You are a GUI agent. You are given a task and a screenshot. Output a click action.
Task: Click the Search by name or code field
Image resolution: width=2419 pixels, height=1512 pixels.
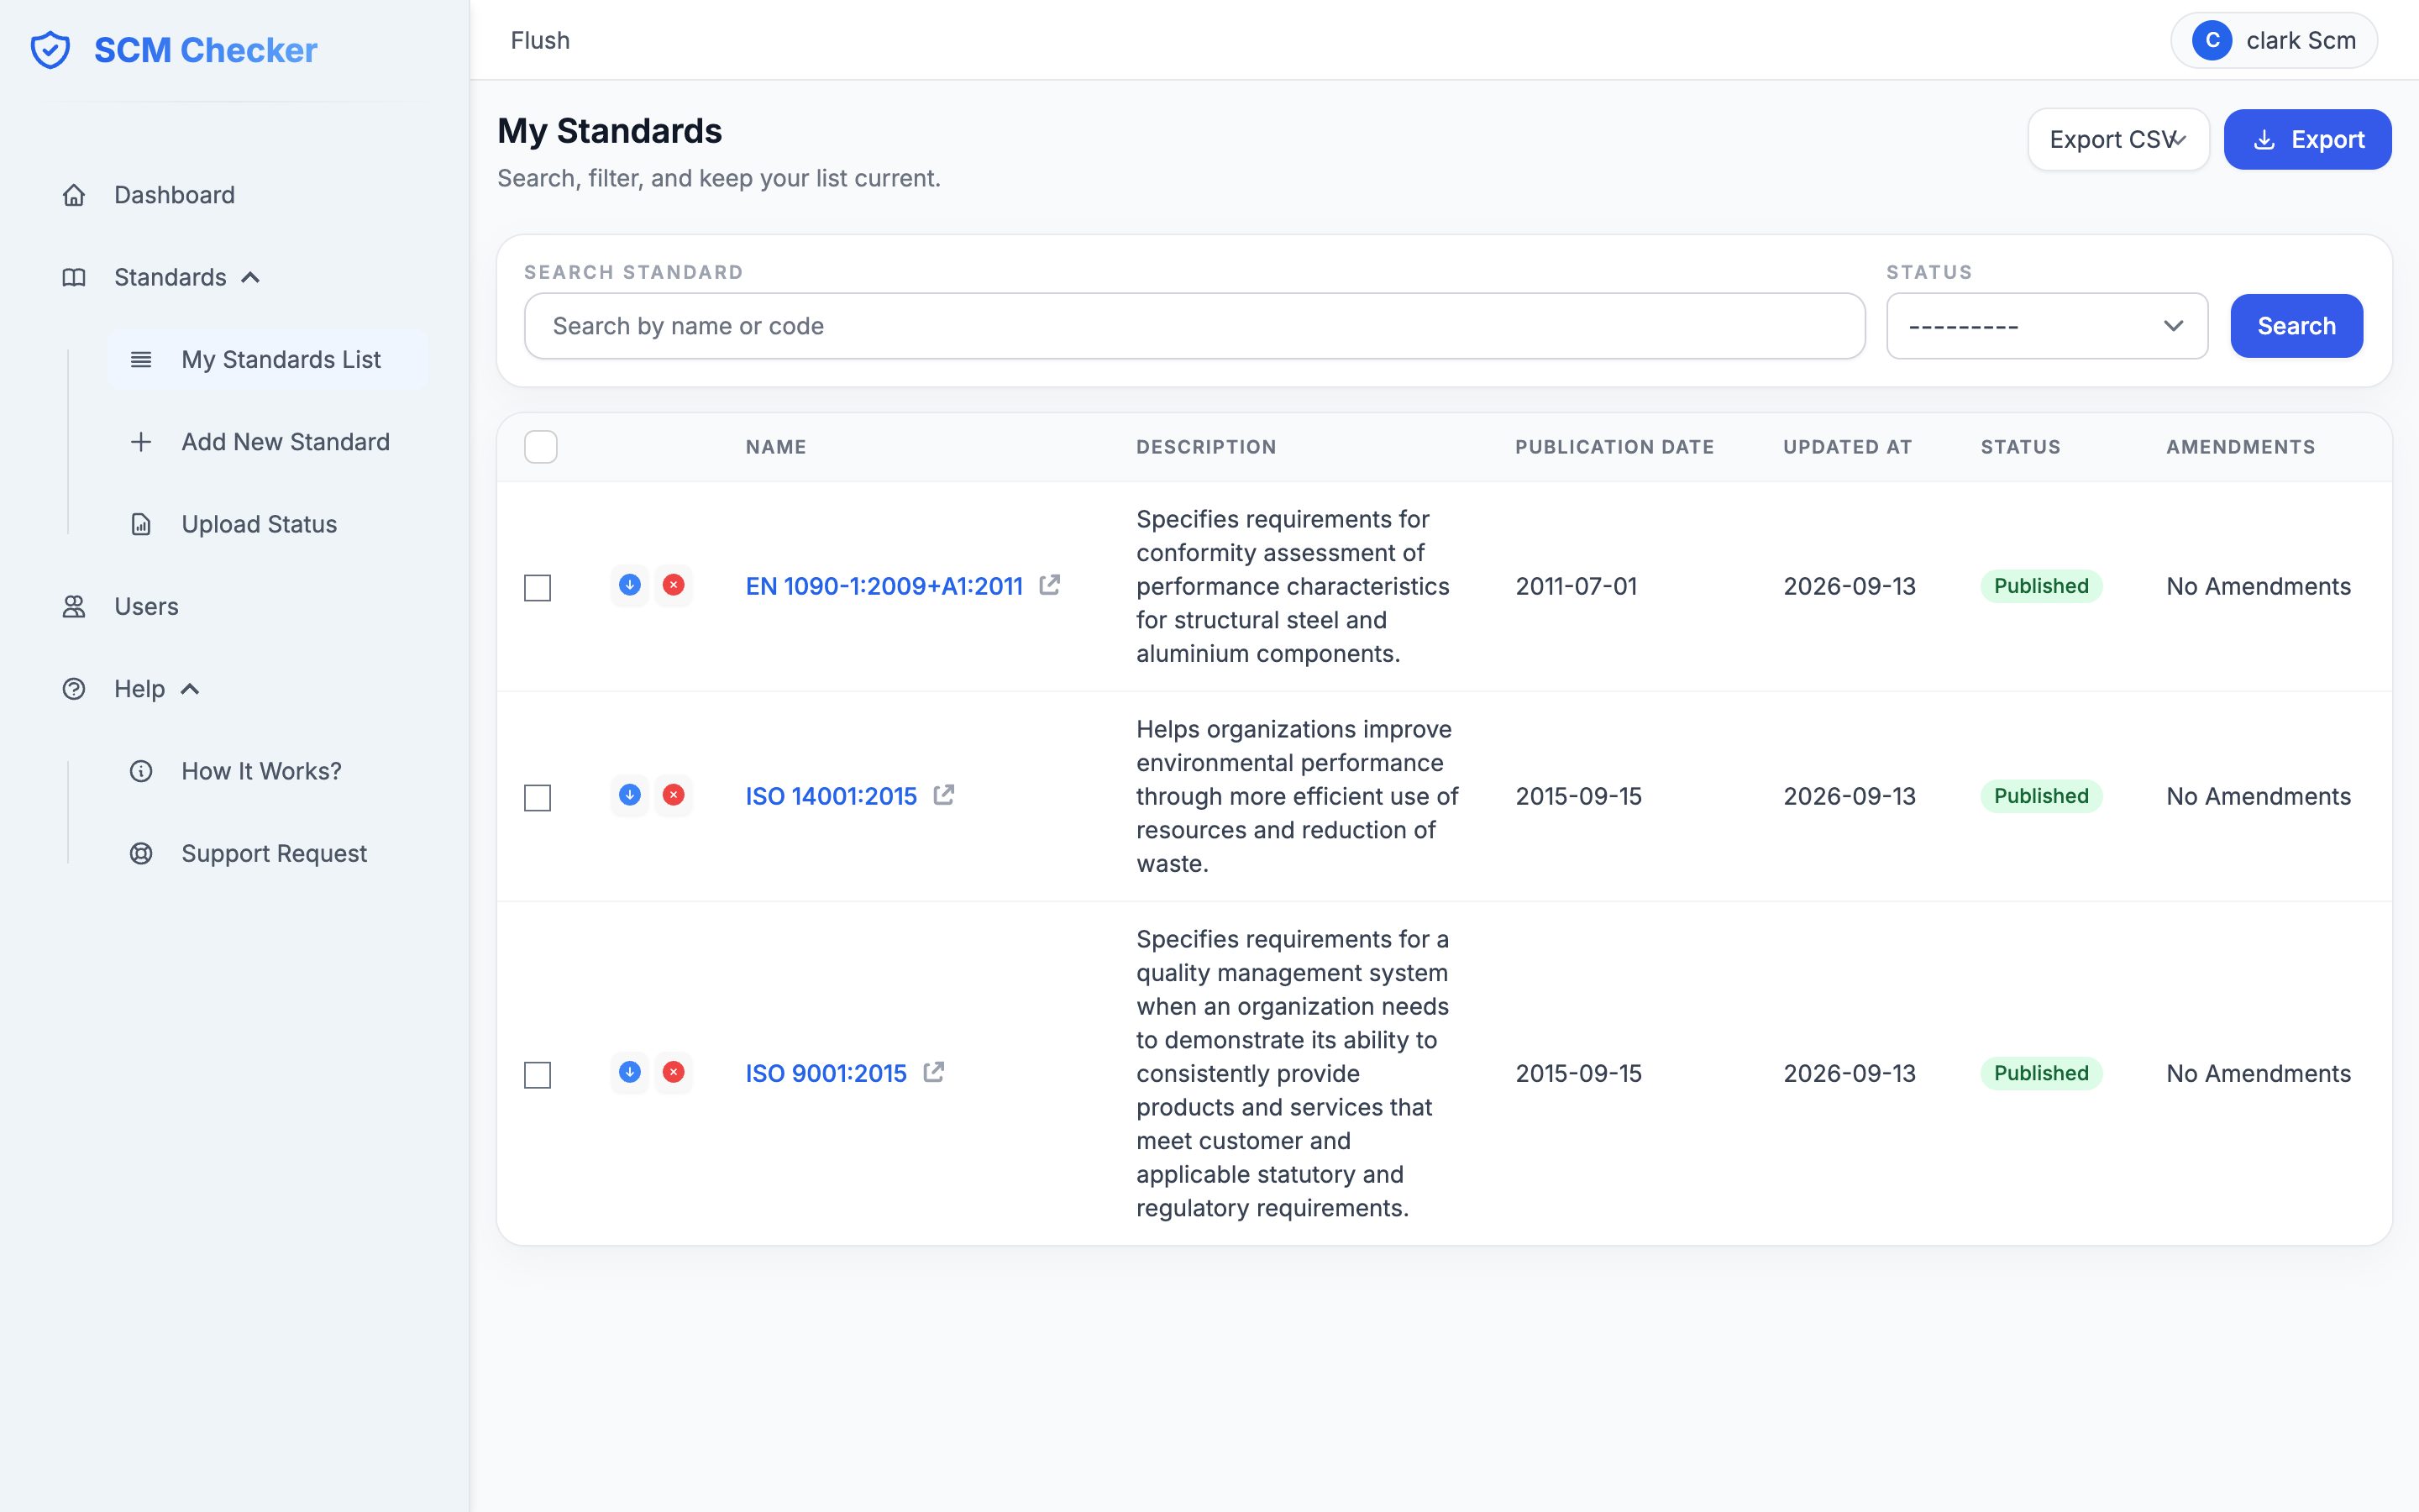pos(1194,326)
